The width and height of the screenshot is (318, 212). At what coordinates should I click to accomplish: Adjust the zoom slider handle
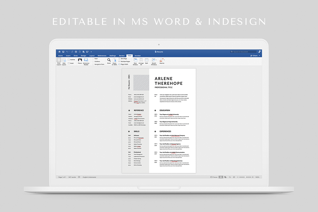[245, 177]
